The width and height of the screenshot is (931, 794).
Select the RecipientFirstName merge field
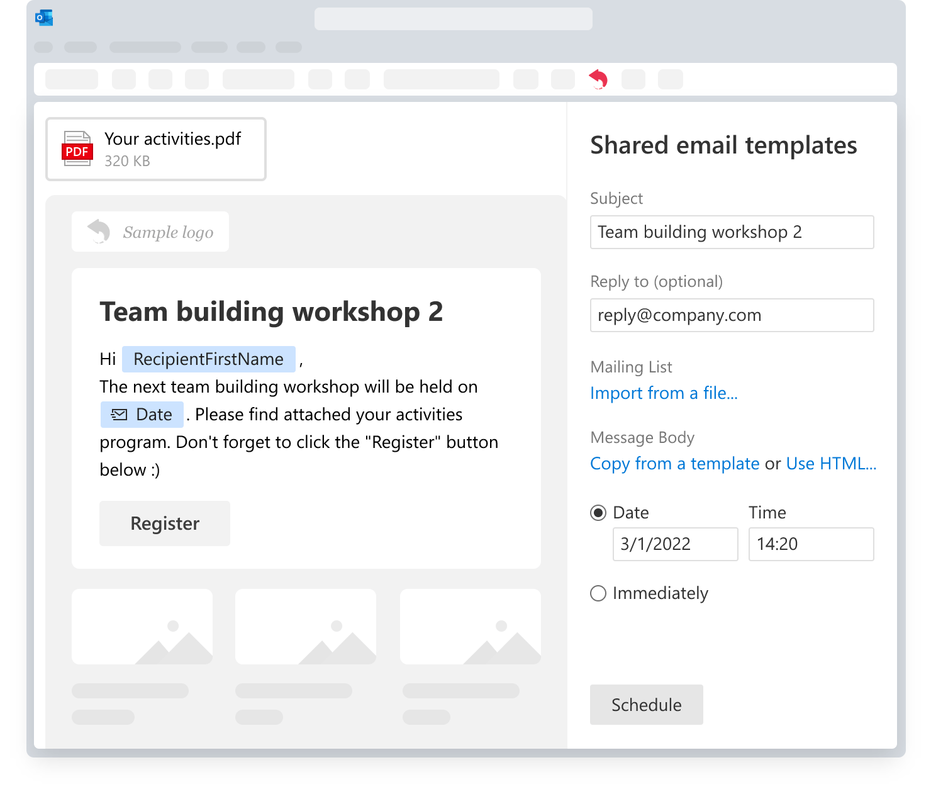coord(208,359)
